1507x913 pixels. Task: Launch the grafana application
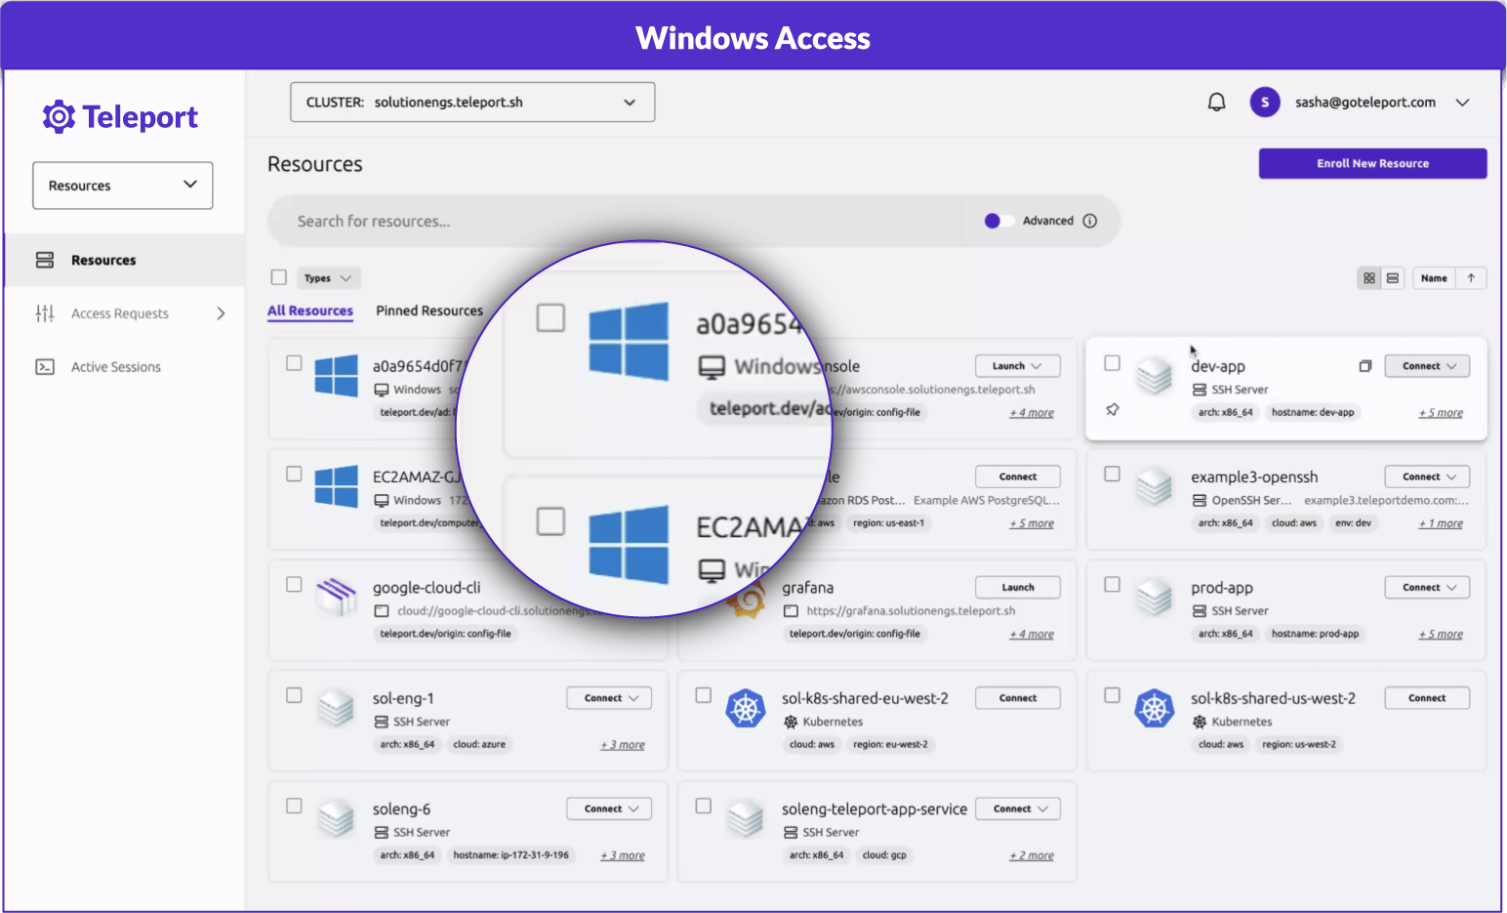[x=1018, y=588]
